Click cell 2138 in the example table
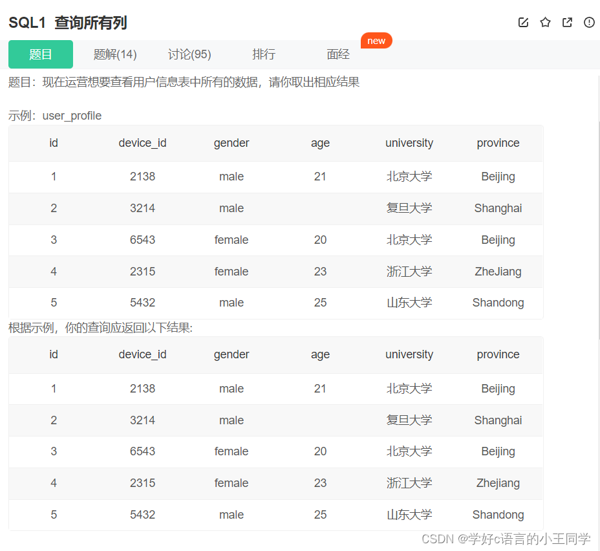This screenshot has height=551, width=600. (142, 177)
